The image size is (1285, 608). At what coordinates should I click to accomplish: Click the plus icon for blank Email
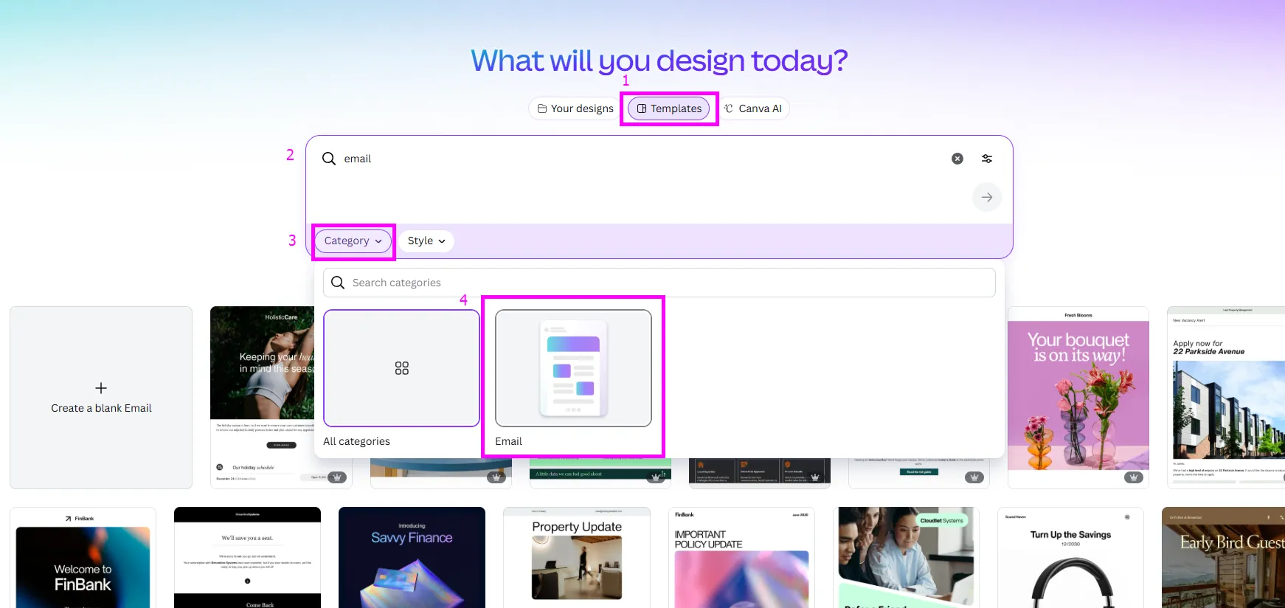tap(101, 388)
